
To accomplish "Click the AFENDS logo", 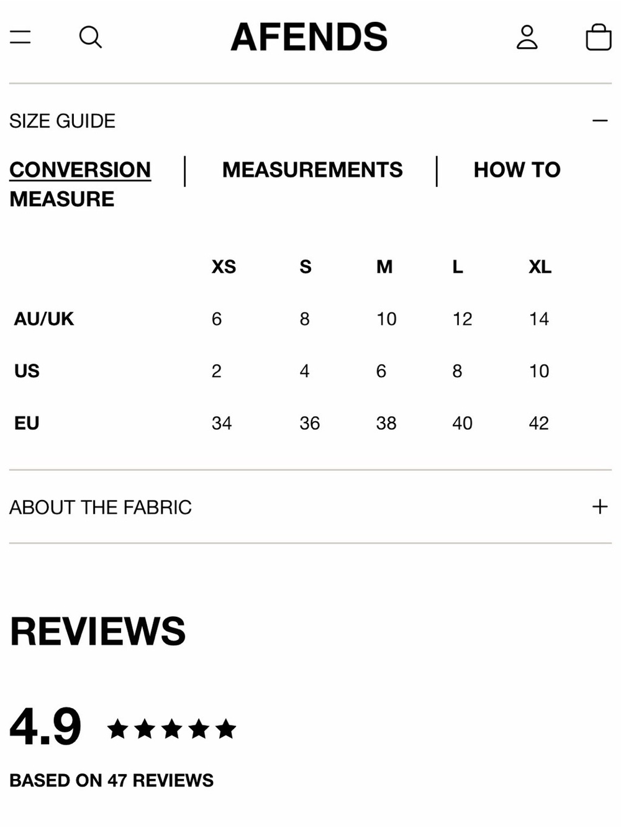I will click(x=309, y=37).
